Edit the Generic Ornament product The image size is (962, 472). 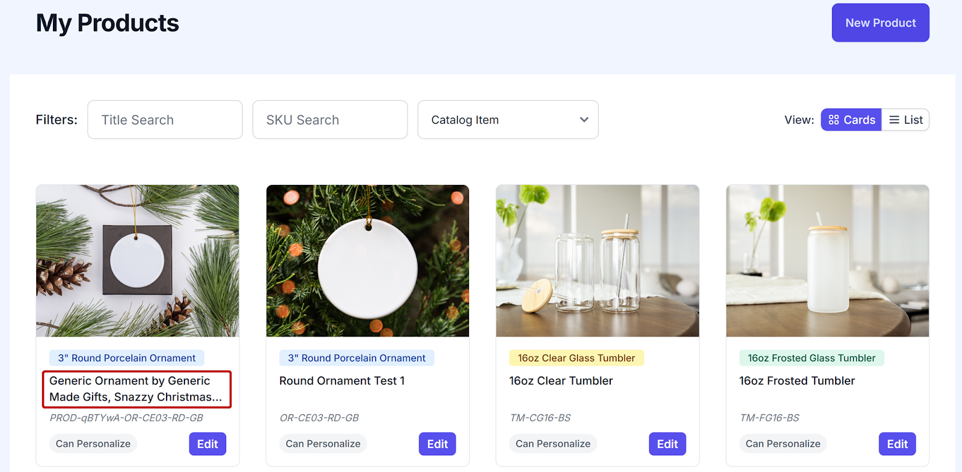point(207,444)
